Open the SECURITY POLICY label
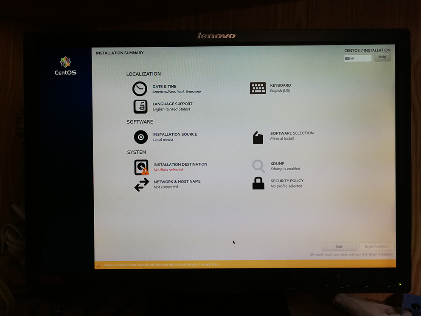This screenshot has width=421, height=316. point(287,181)
